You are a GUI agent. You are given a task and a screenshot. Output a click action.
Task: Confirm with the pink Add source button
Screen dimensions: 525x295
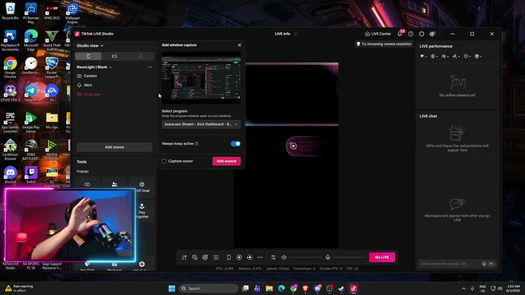226,161
